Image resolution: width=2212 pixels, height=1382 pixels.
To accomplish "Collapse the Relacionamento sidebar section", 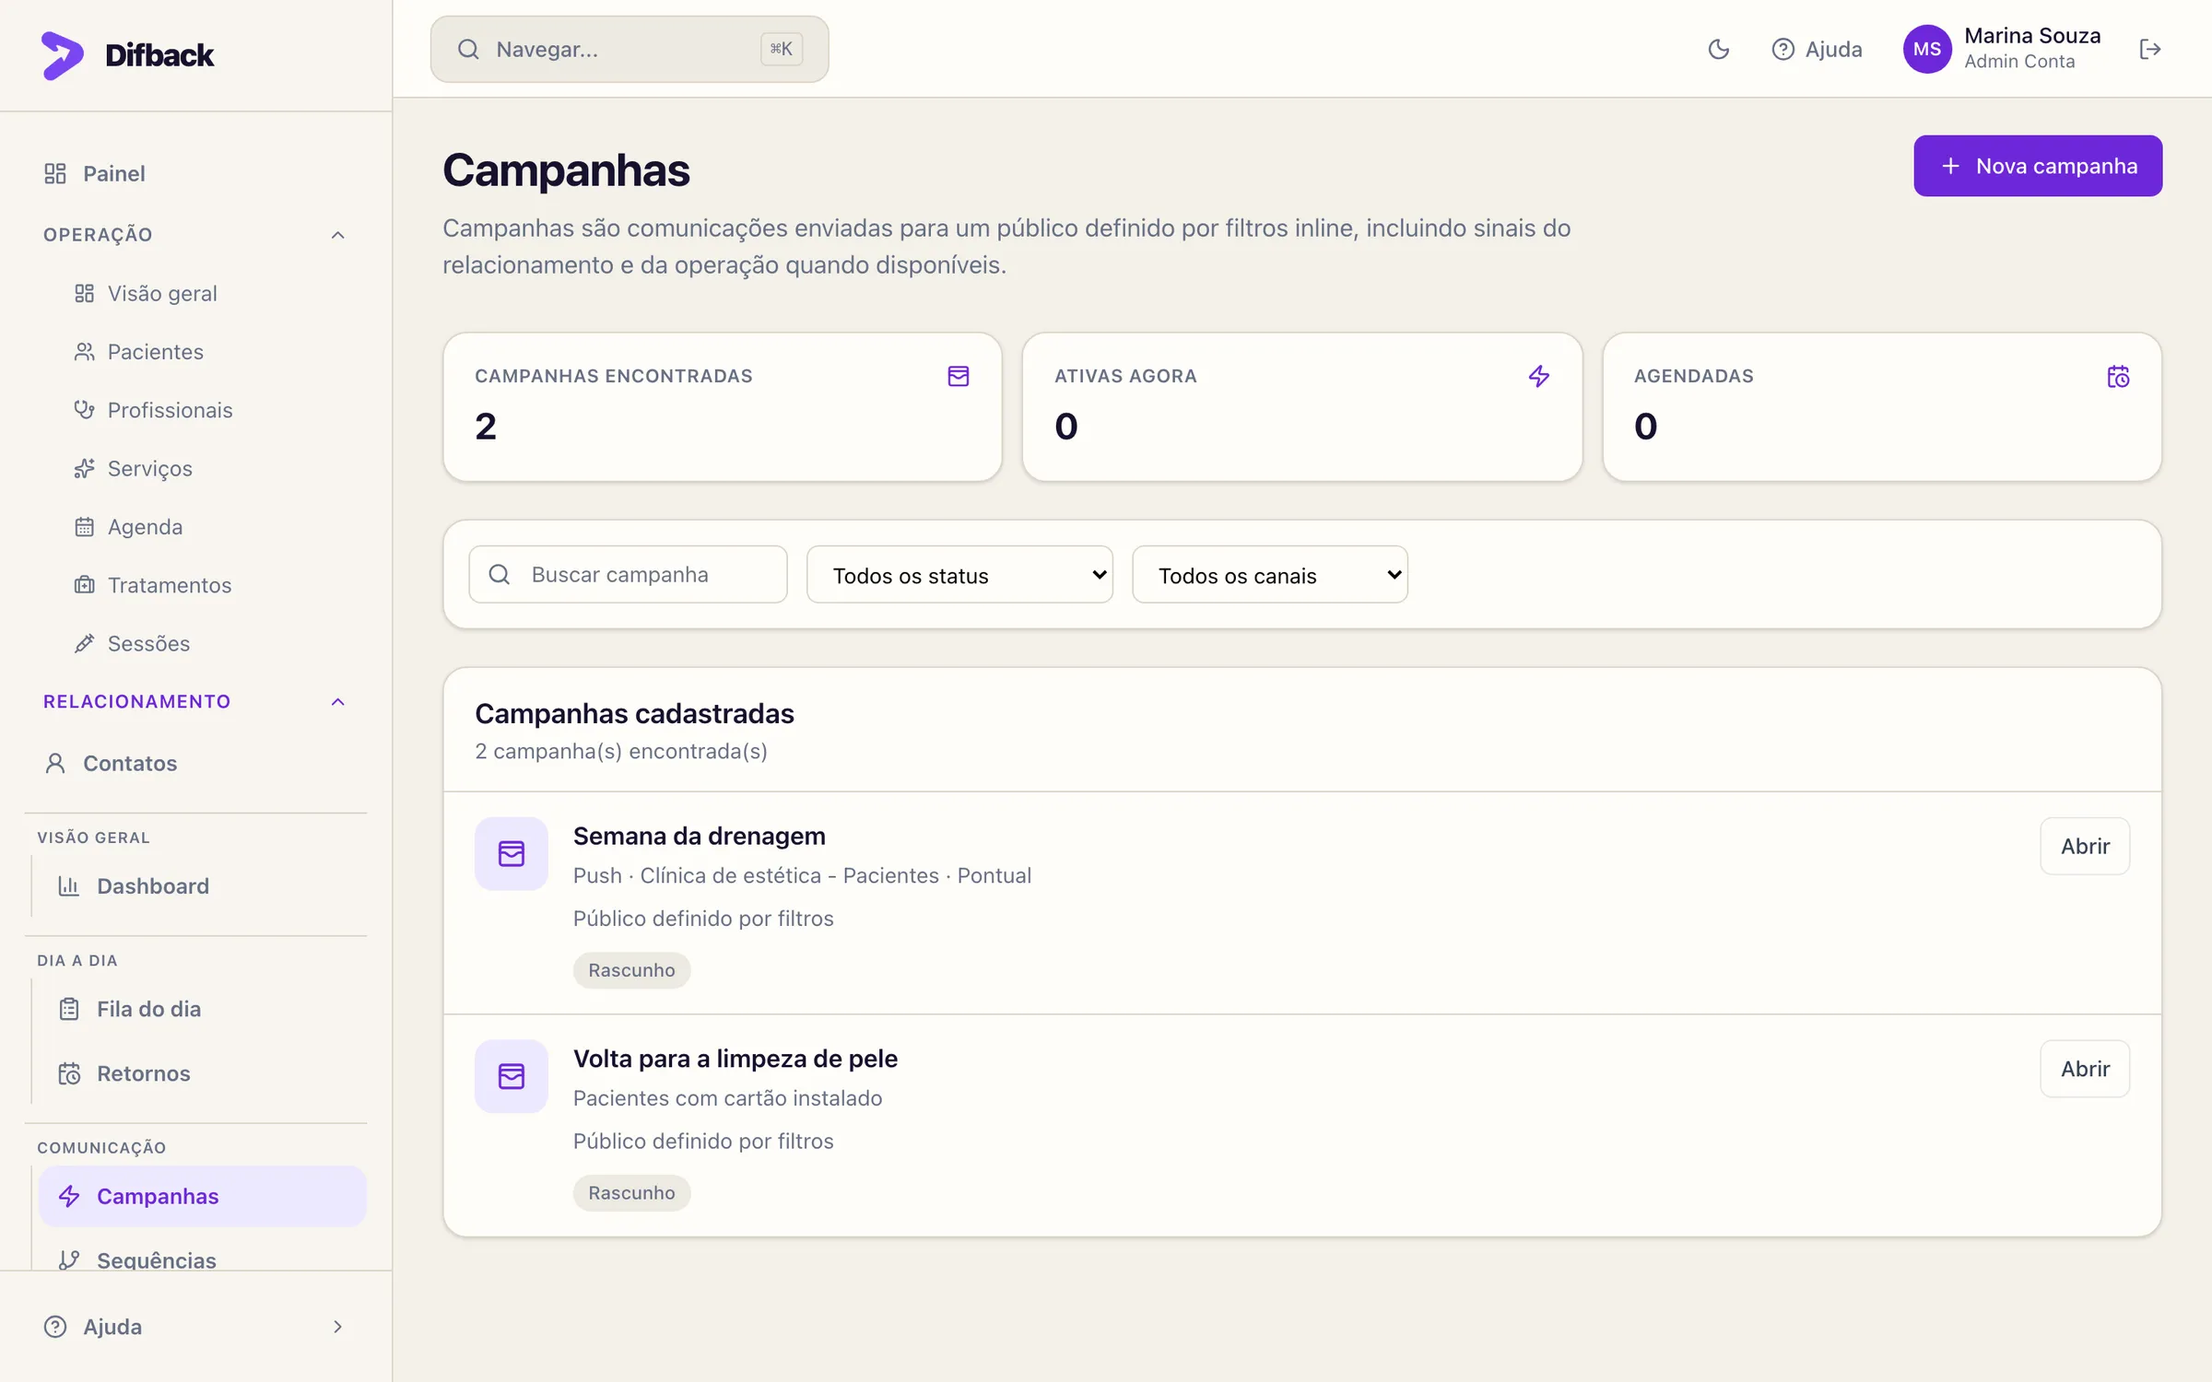I will (194, 702).
